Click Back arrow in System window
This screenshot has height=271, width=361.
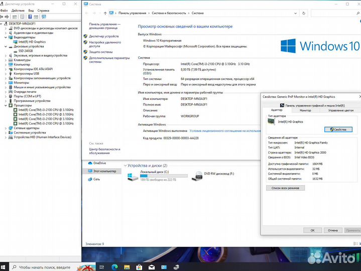point(86,14)
